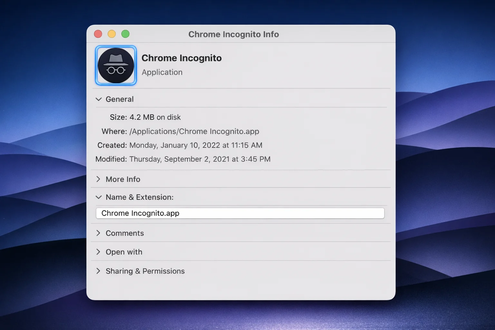Expand the Sharing & Permissions chevron

98,271
